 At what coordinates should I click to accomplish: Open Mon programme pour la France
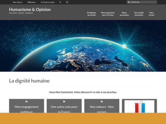coord(108,14)
